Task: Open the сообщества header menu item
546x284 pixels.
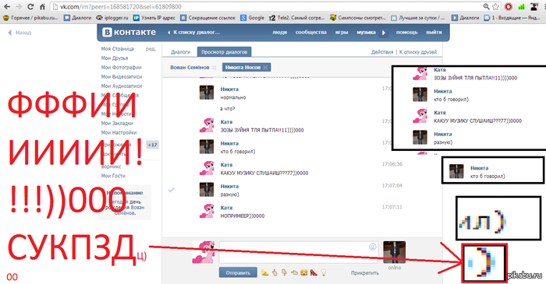Action: [x=311, y=32]
